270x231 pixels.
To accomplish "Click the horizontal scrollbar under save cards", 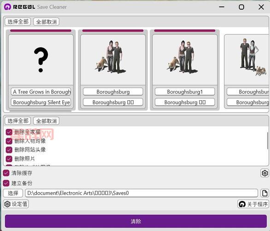I will [41, 111].
